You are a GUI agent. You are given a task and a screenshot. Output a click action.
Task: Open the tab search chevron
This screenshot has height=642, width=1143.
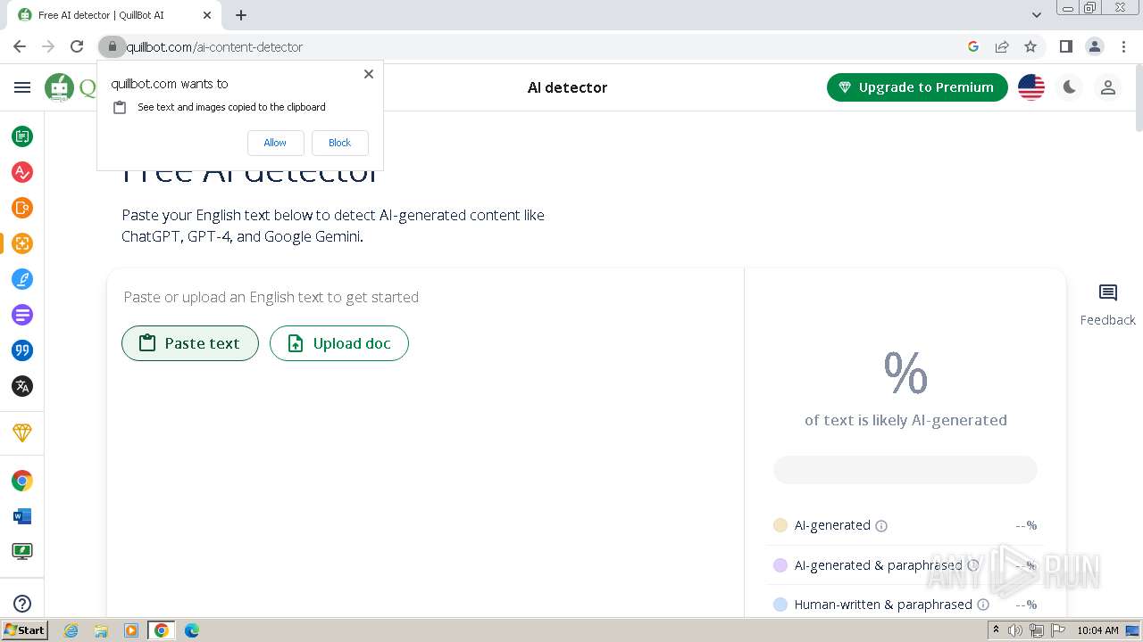pyautogui.click(x=1037, y=15)
